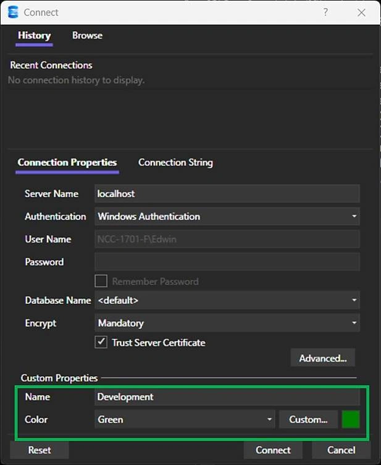The image size is (381, 465).
Task: Click the Server Name input field
Action: coord(227,194)
